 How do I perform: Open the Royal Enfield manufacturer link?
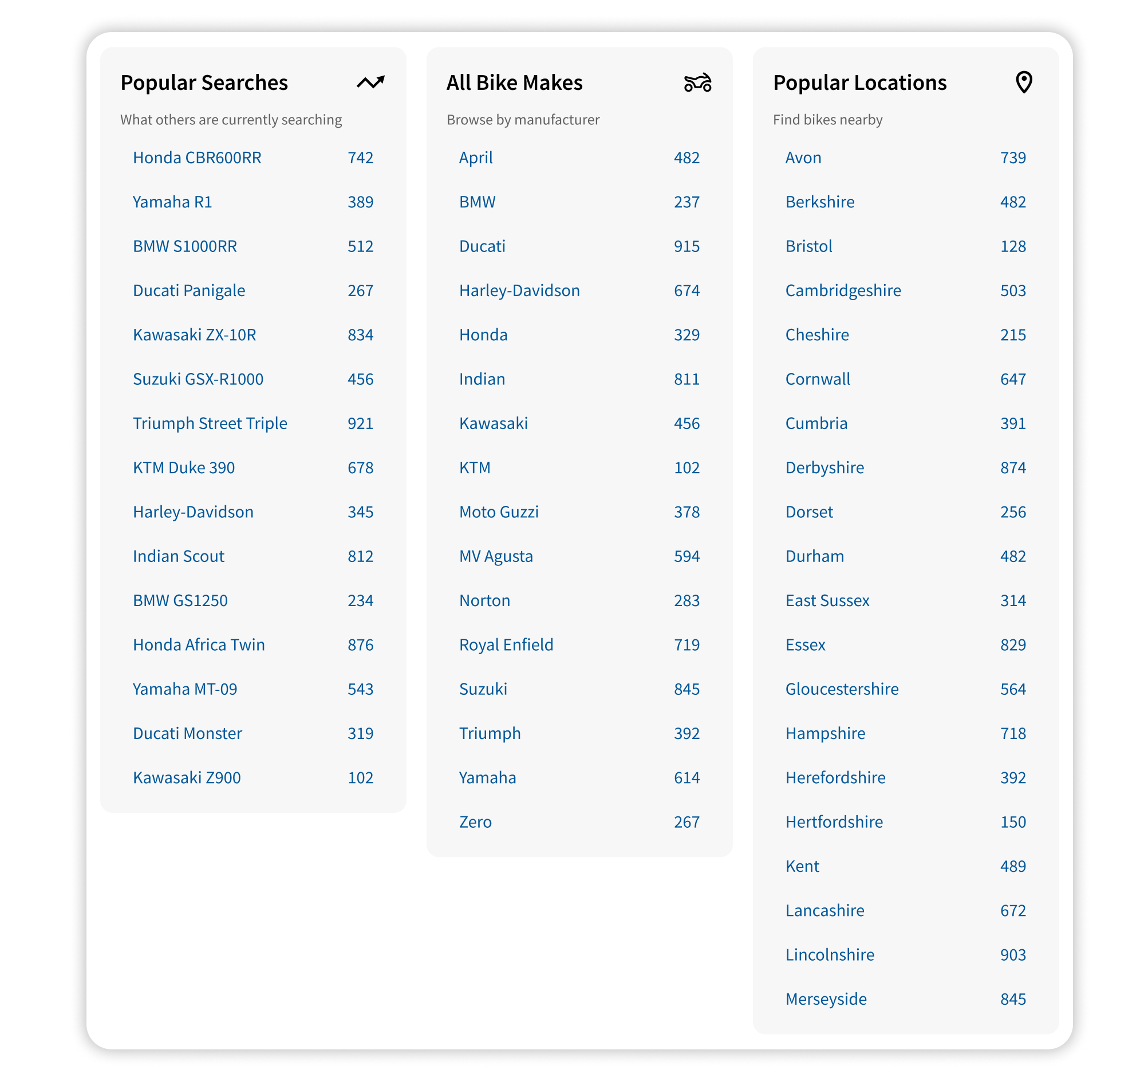pos(506,645)
